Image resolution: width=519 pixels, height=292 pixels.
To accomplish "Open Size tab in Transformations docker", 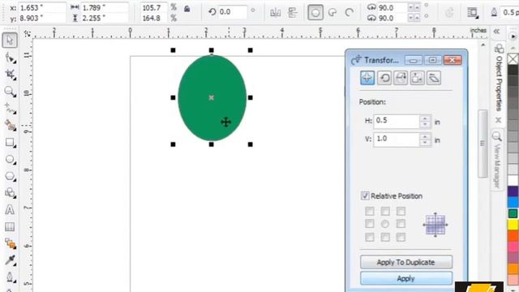I will tap(417, 78).
